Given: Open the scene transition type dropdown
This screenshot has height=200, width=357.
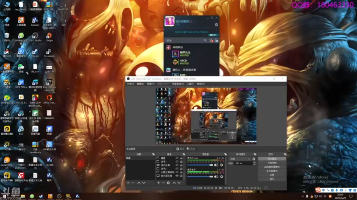Looking at the screenshot, I should pyautogui.click(x=240, y=159).
